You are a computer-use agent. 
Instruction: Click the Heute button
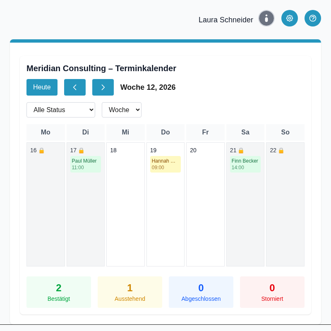42,87
